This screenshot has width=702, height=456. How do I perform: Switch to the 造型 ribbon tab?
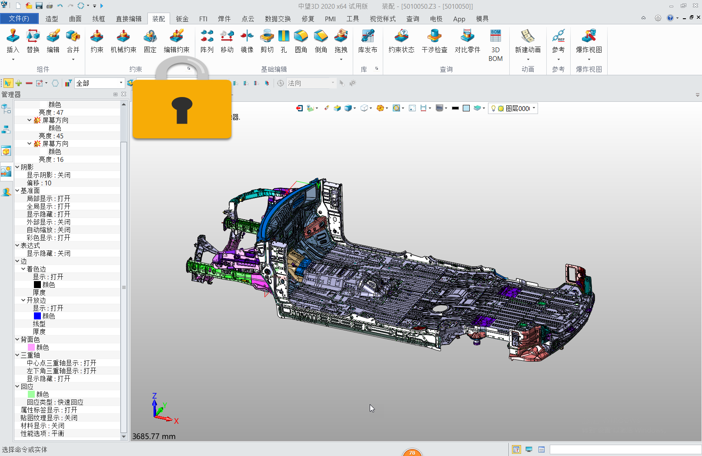(52, 19)
